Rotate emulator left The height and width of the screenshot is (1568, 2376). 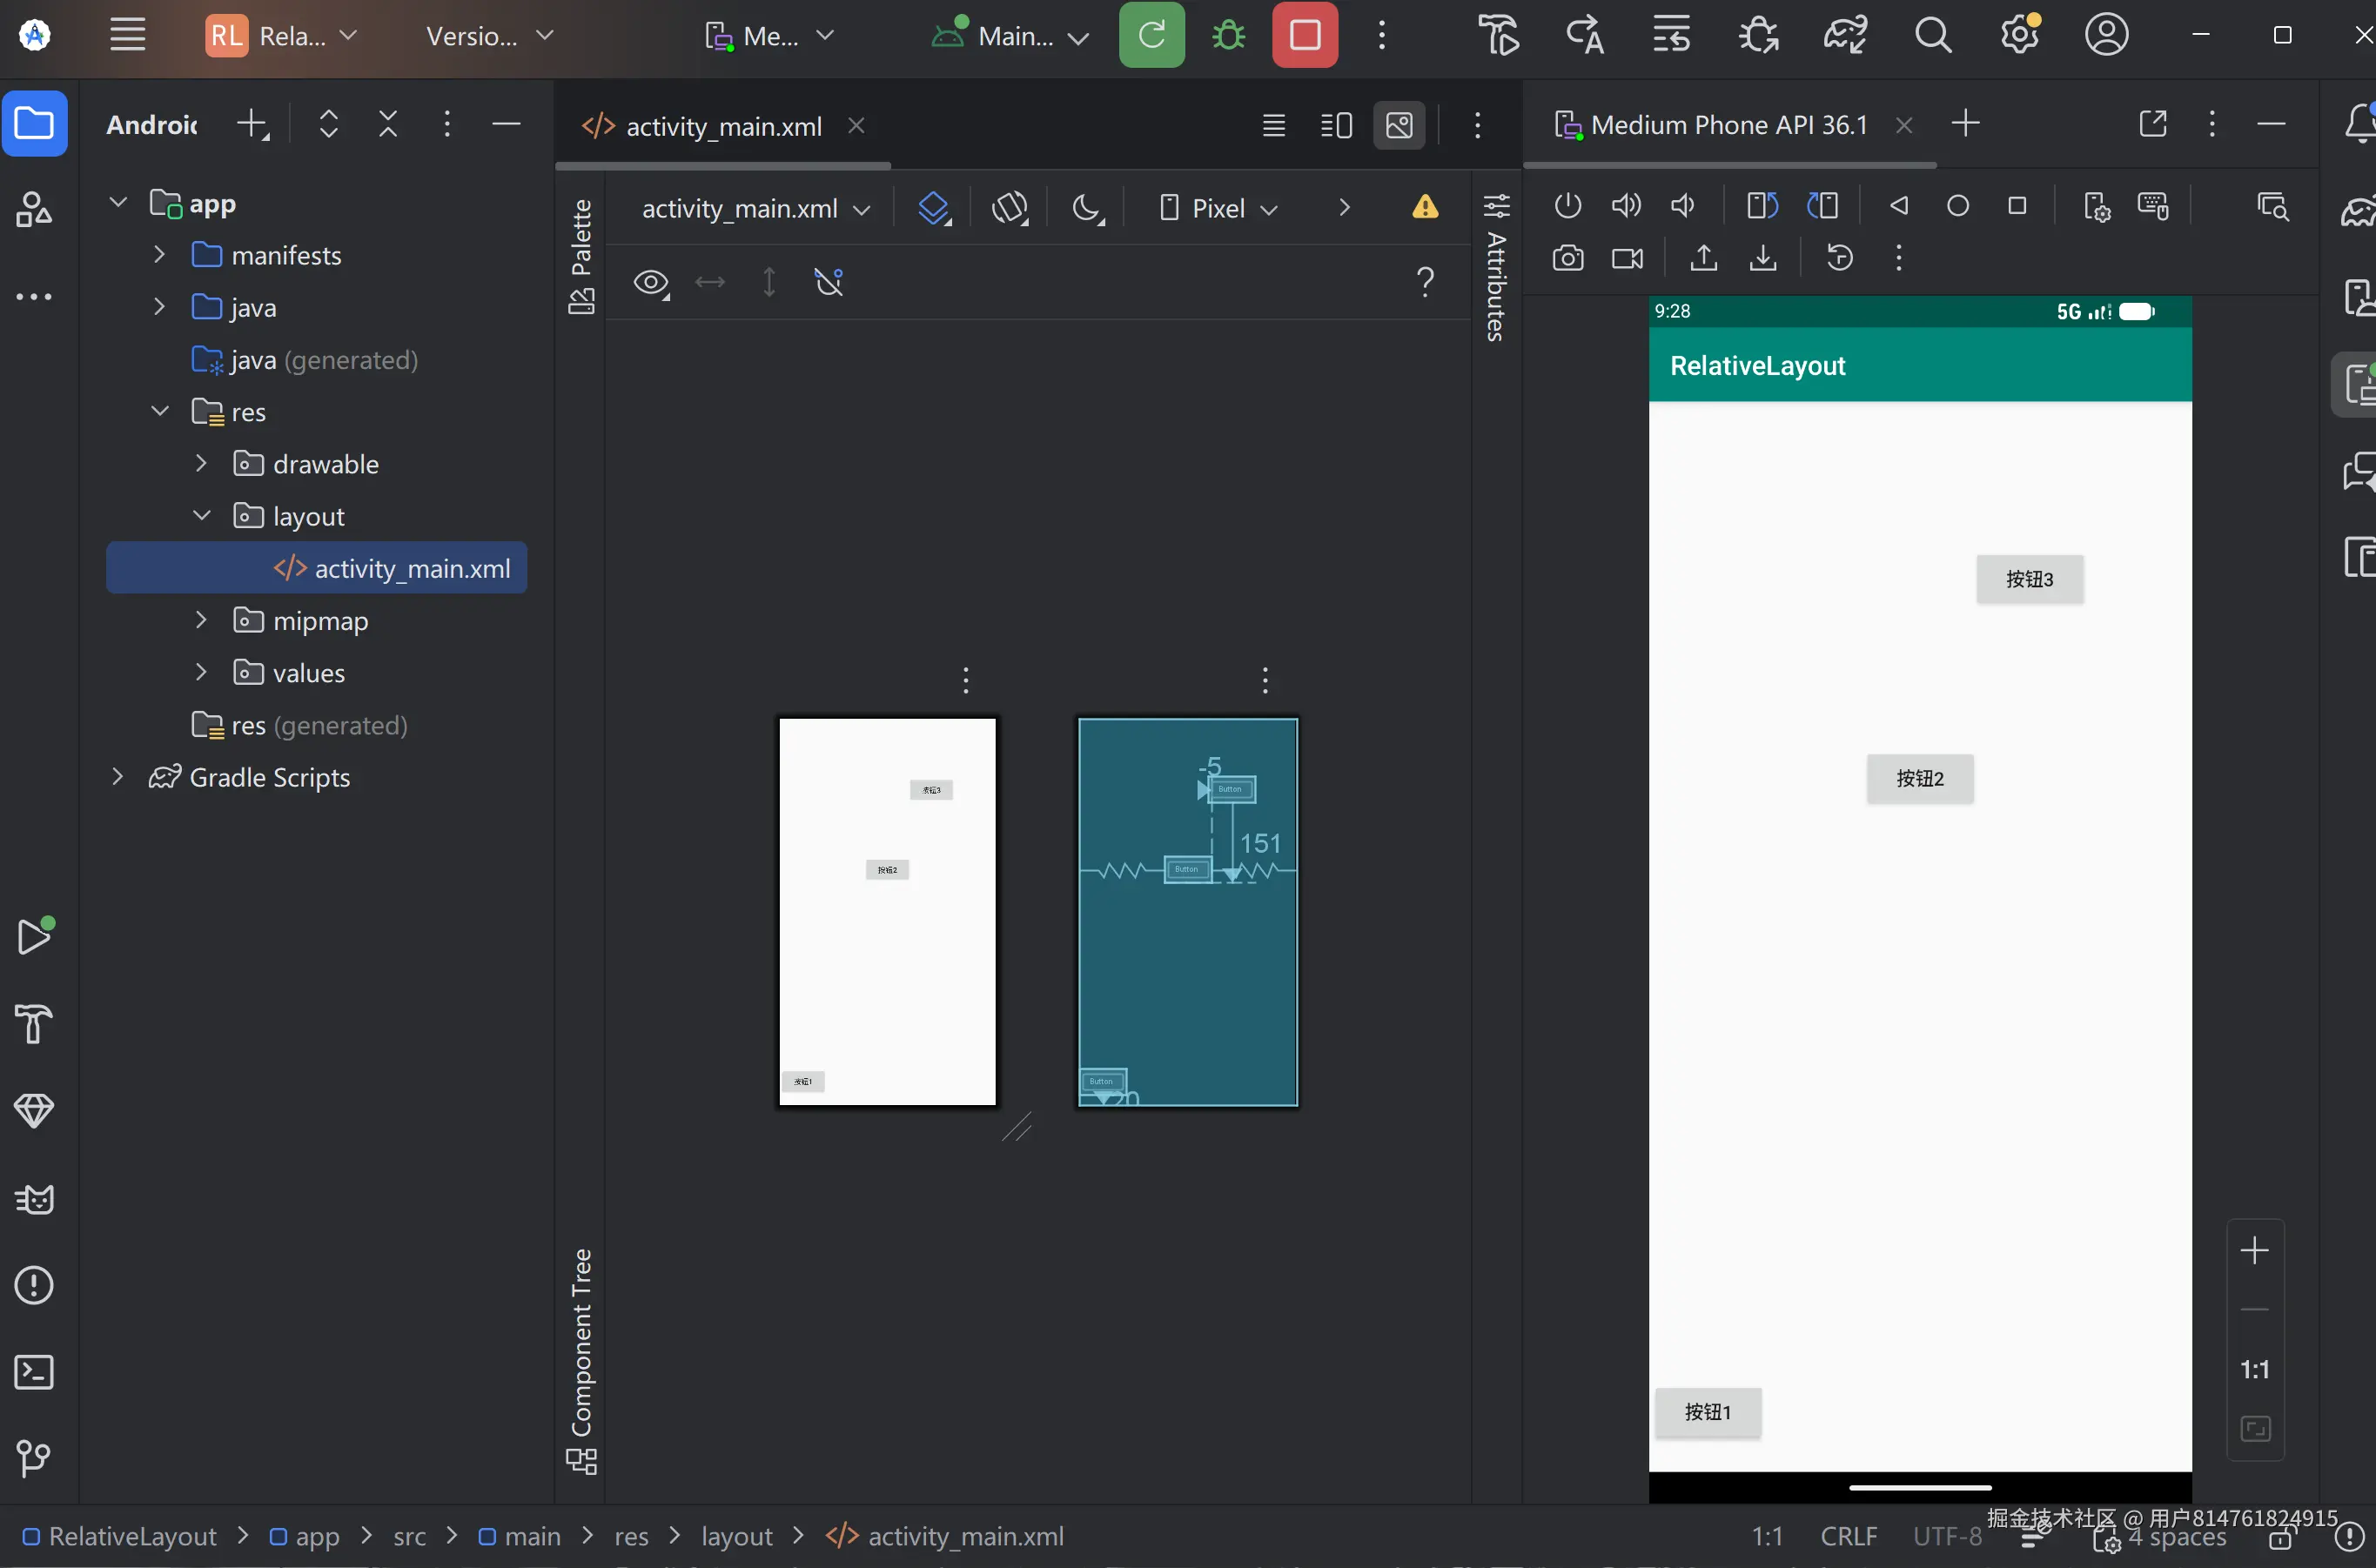[1762, 206]
